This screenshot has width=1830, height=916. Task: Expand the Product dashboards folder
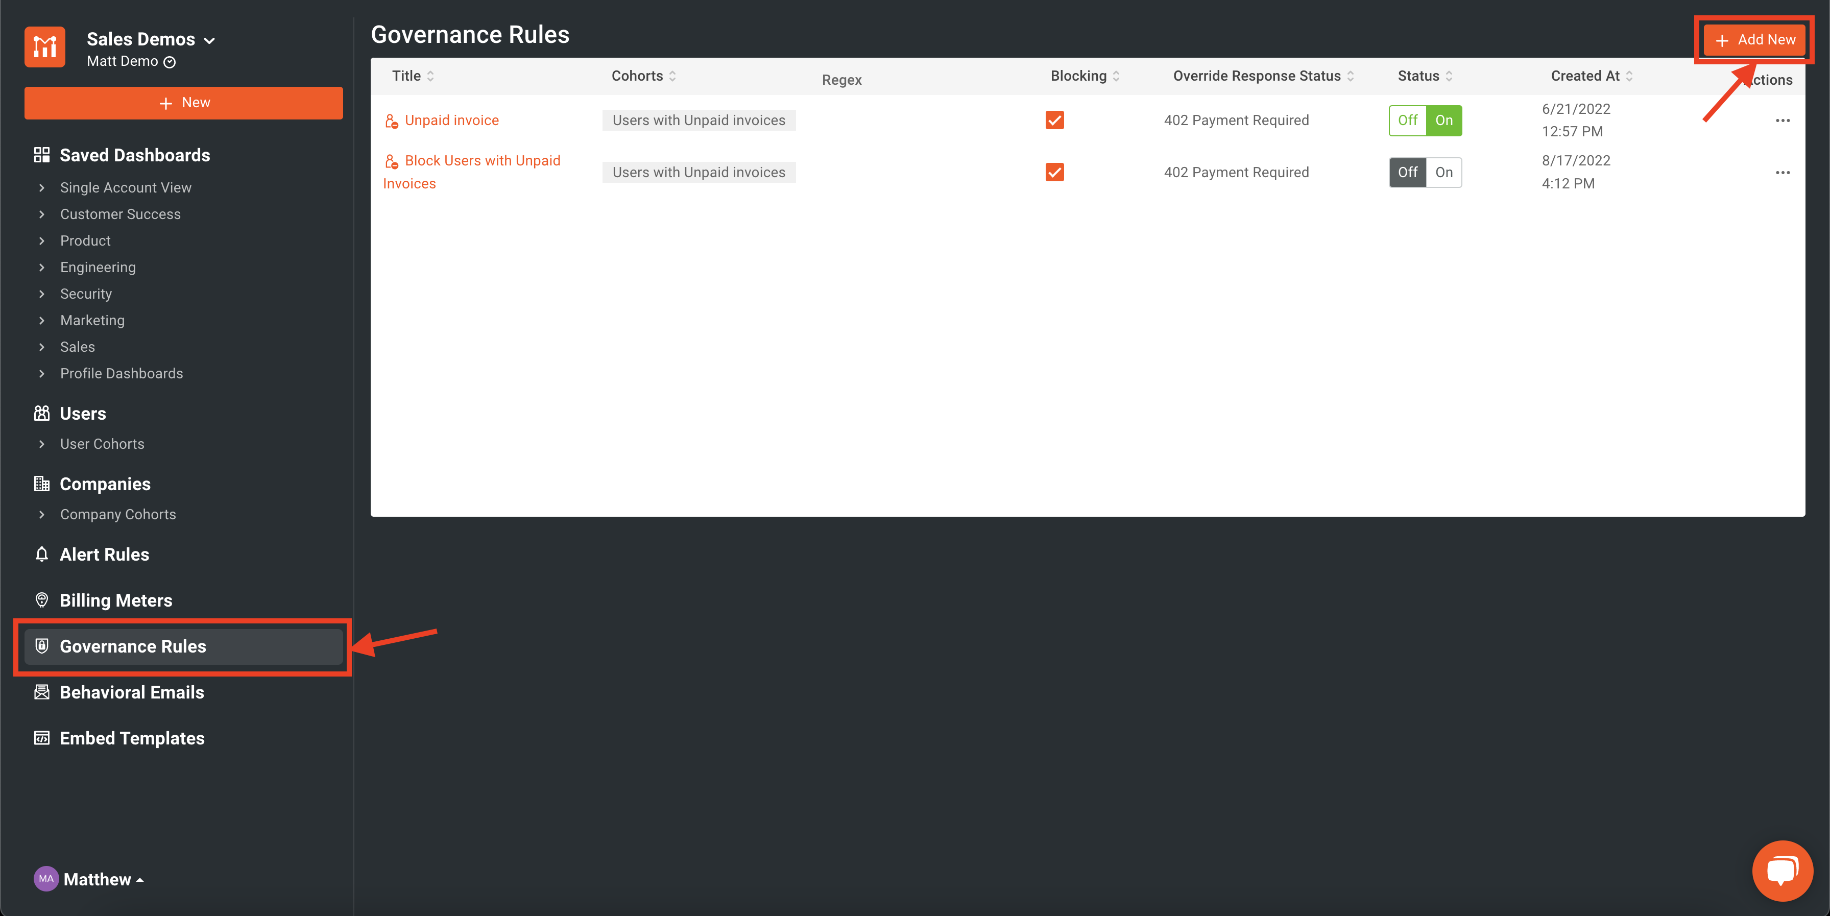(42, 241)
